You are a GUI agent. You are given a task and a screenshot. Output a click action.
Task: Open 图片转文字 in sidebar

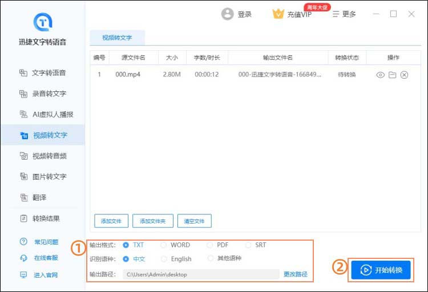[x=43, y=177]
